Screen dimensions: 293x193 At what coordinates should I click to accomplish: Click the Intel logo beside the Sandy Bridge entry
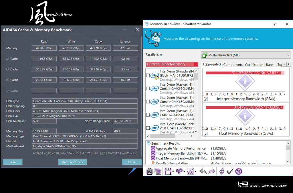click(155, 128)
